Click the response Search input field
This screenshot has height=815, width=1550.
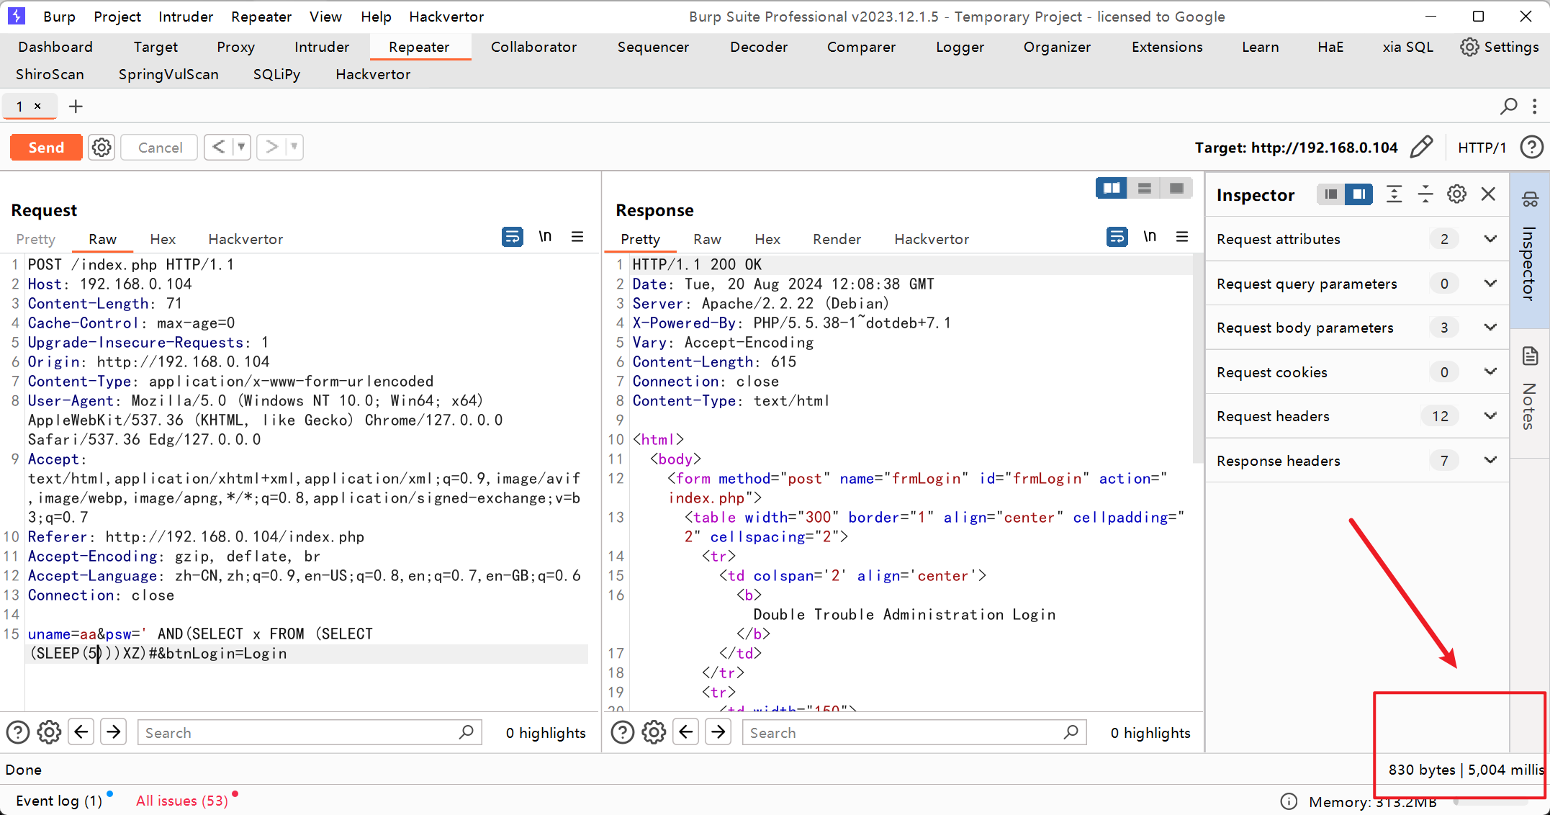pyautogui.click(x=914, y=732)
